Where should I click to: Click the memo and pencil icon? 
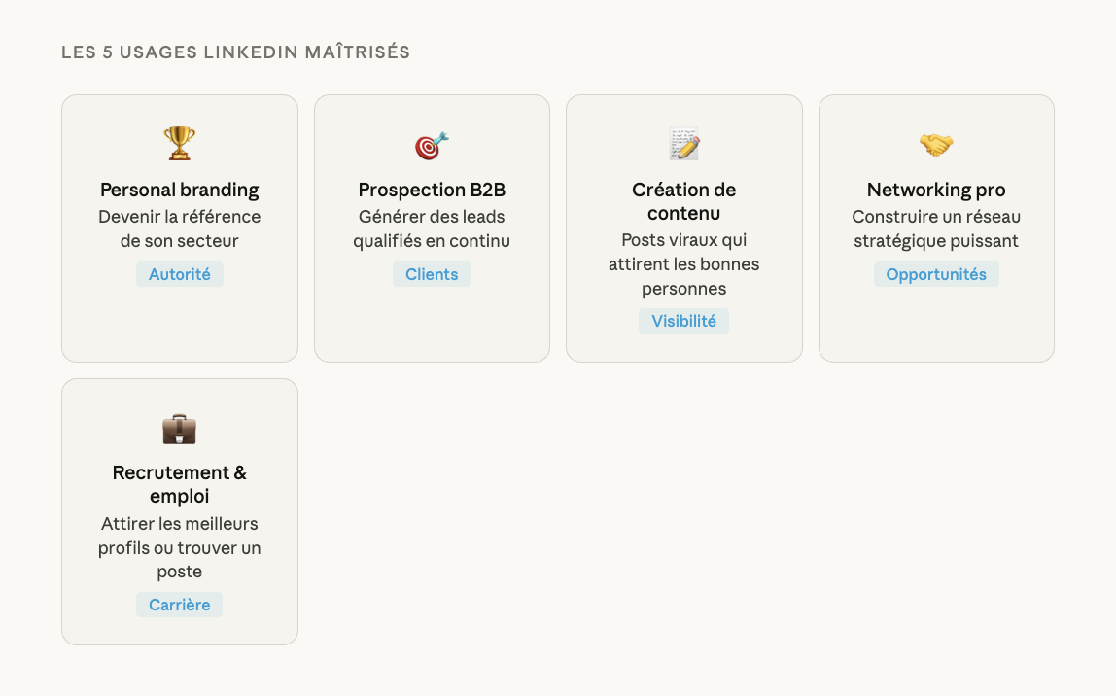click(683, 144)
